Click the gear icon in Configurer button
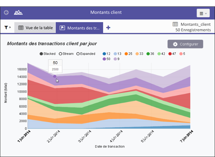 (x=175, y=44)
